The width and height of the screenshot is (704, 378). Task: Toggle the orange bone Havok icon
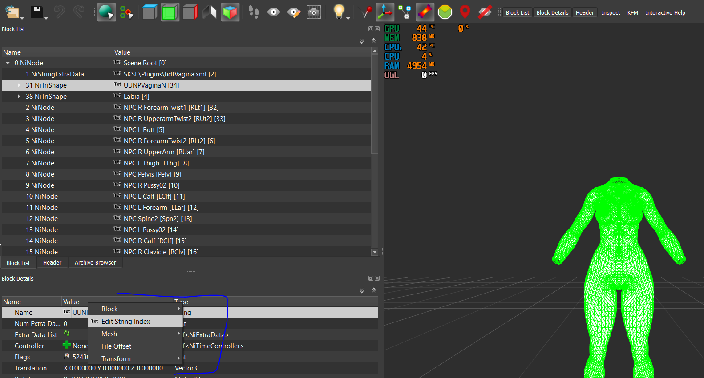coord(425,12)
